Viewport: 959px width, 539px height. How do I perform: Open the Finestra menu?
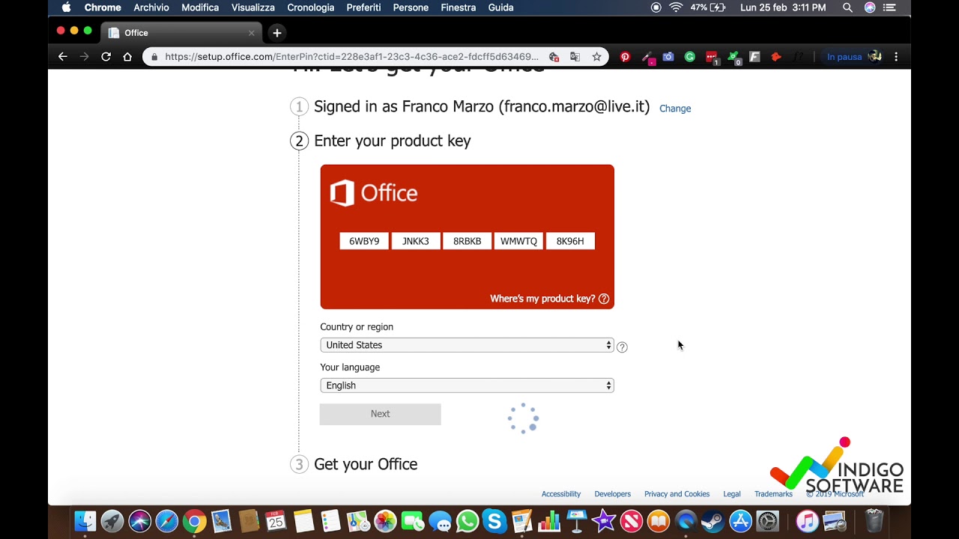pos(459,7)
